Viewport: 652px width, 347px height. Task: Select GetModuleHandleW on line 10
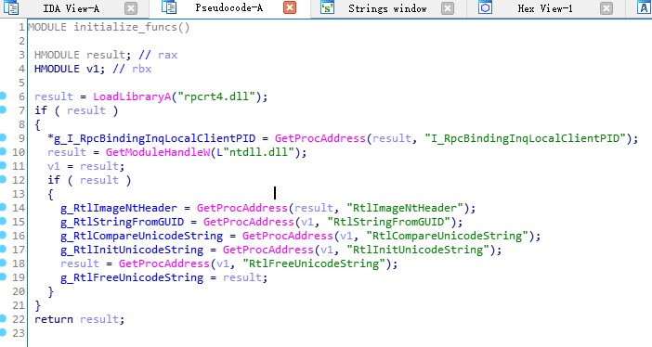coord(158,152)
